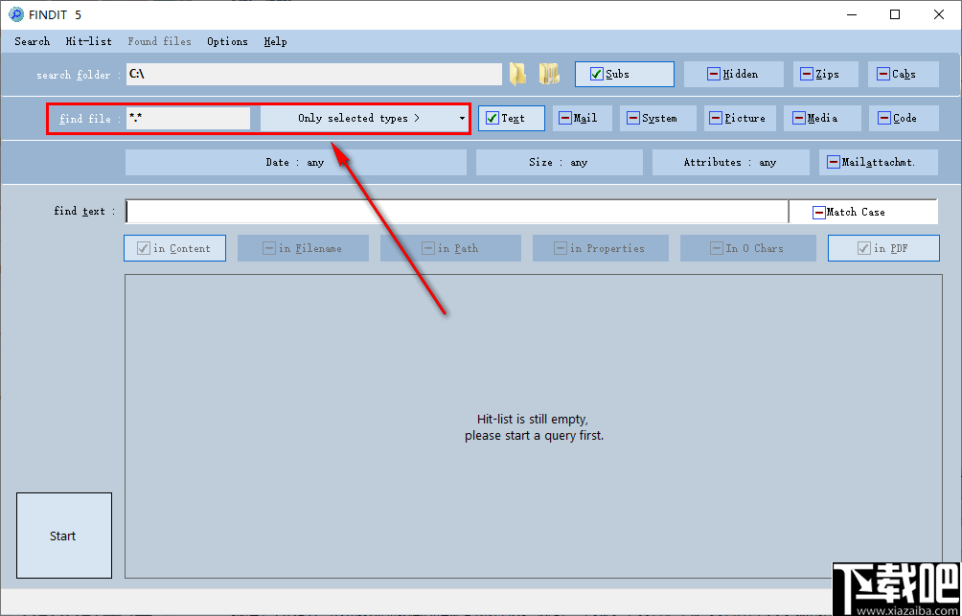
Task: Open the Help menu
Action: 275,42
